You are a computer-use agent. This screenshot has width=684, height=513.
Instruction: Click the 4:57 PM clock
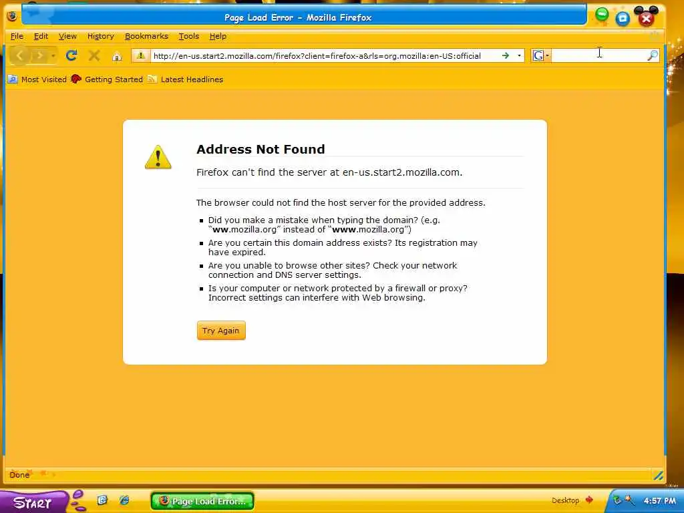(x=659, y=501)
